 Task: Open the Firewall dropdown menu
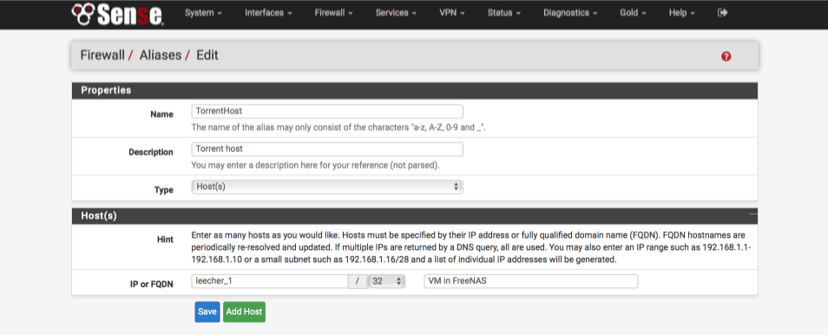334,13
